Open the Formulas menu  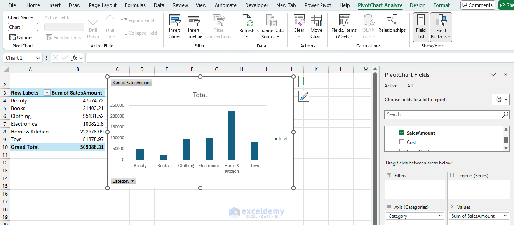[135, 5]
